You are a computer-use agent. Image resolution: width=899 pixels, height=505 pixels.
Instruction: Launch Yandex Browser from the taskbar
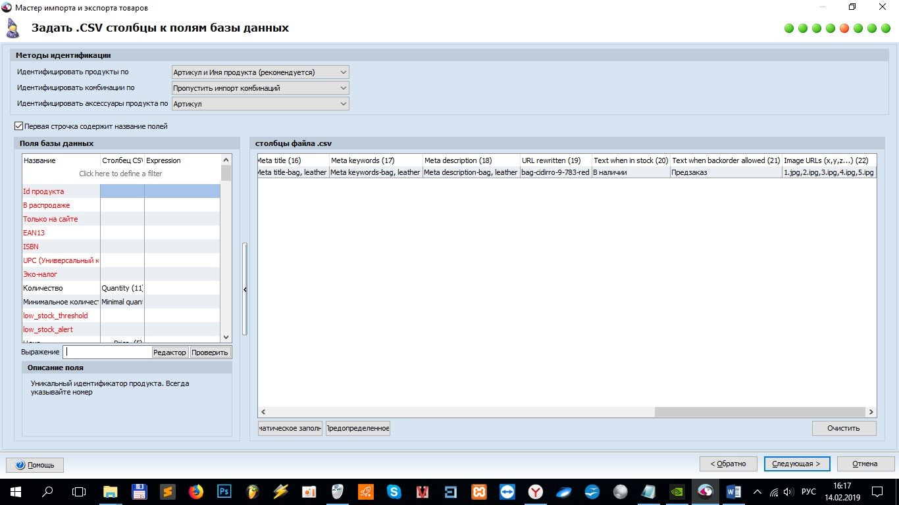click(536, 491)
